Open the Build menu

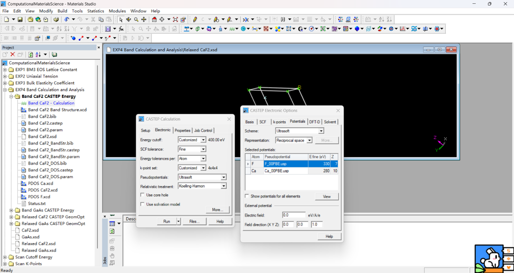[x=62, y=11]
